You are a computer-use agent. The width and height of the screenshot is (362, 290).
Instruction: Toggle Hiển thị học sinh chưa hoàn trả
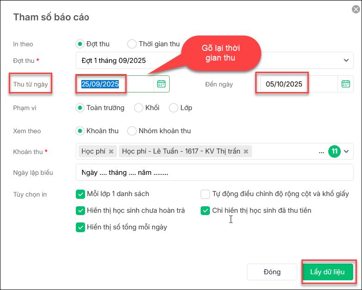[x=80, y=210]
